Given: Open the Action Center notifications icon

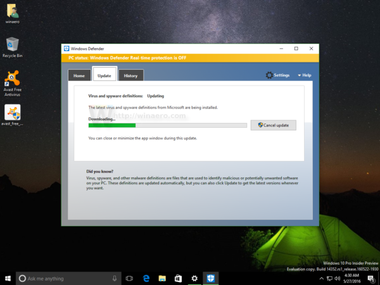Looking at the screenshot, I should tap(370, 279).
